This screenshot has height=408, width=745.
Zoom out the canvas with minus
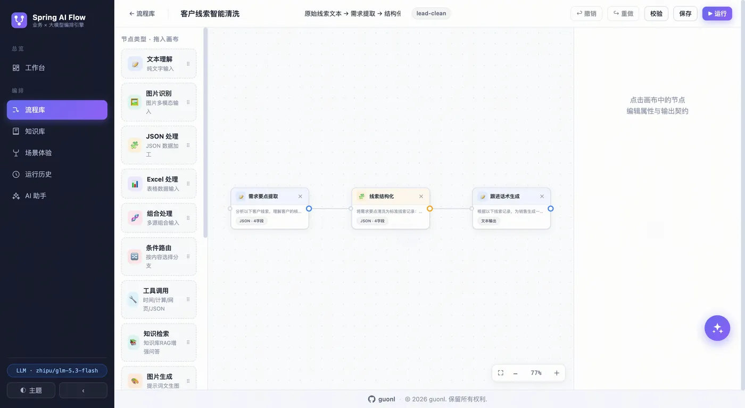coord(515,373)
